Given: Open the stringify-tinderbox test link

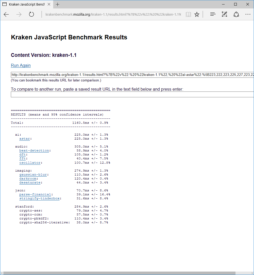Looking at the screenshot, I should 39,199.
